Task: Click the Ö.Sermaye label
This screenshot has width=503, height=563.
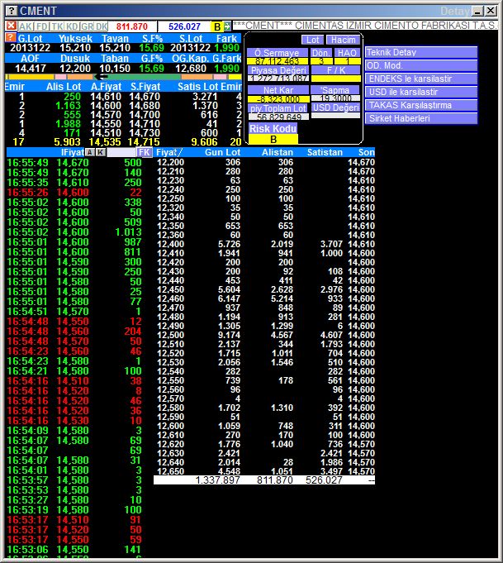Action: 277,53
